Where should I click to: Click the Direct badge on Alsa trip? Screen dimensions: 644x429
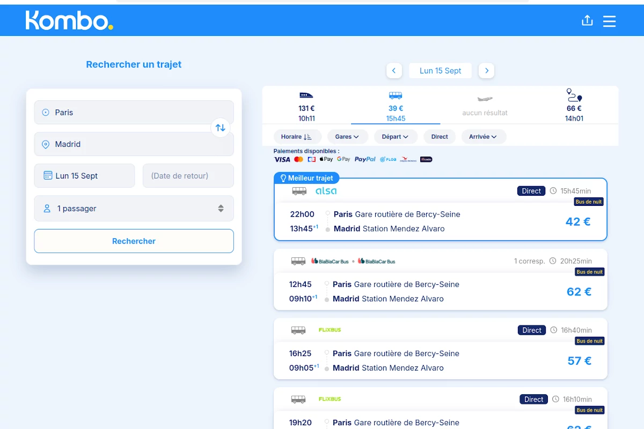pos(531,191)
